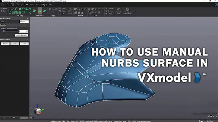This screenshot has width=218, height=122.
Task: Open the Transfer to SOLIDWORKS dropdown arrow
Action: [134, 12]
